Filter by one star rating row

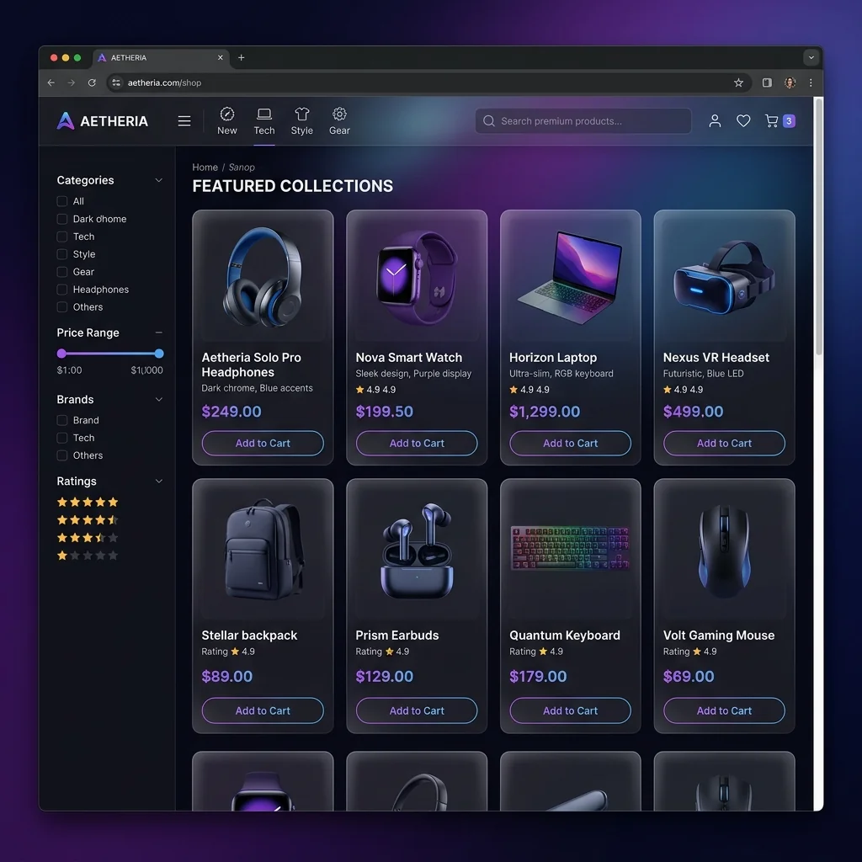pos(88,556)
